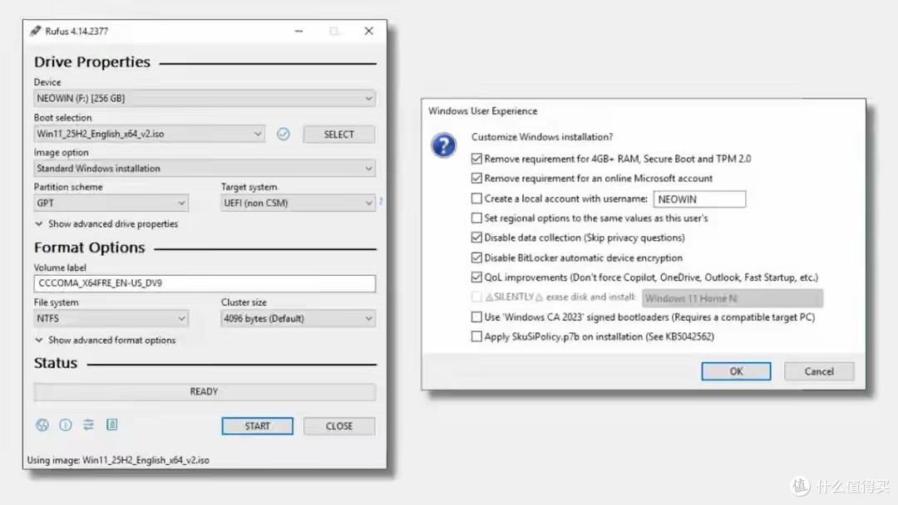Click the Volume label text field
This screenshot has width=898, height=505.
click(205, 283)
